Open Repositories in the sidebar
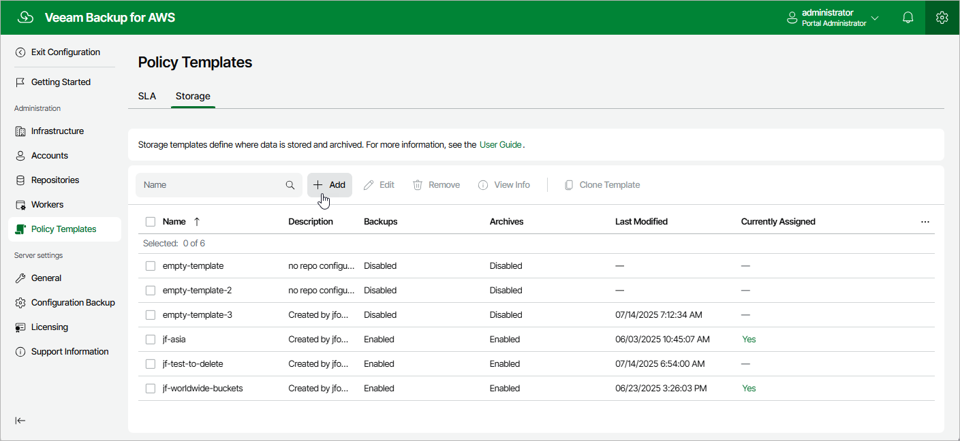Viewport: 960px width, 441px height. tap(55, 180)
